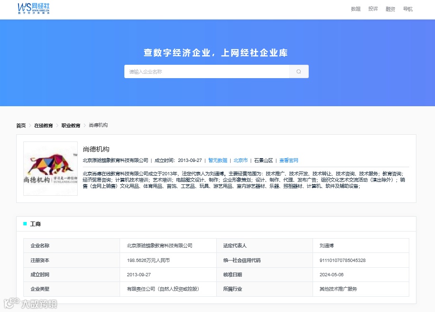435x312 pixels.
Task: Open the 北京市 link
Action: 241,161
